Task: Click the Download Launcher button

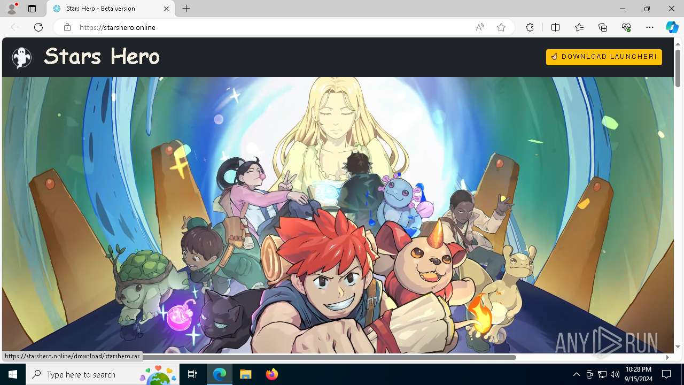Action: tap(604, 57)
